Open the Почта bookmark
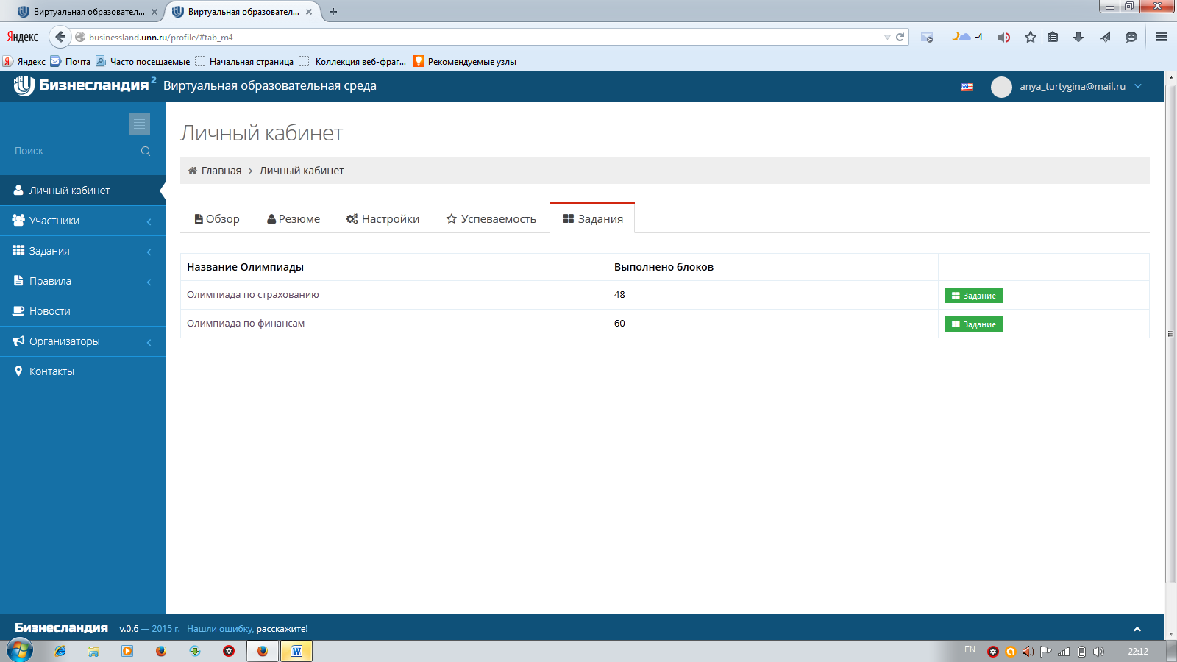1177x662 pixels. (71, 62)
